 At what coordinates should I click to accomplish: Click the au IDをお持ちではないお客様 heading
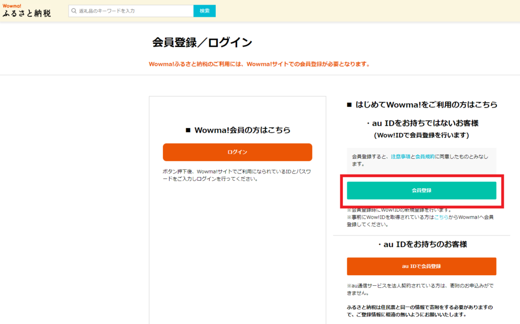tap(422, 123)
